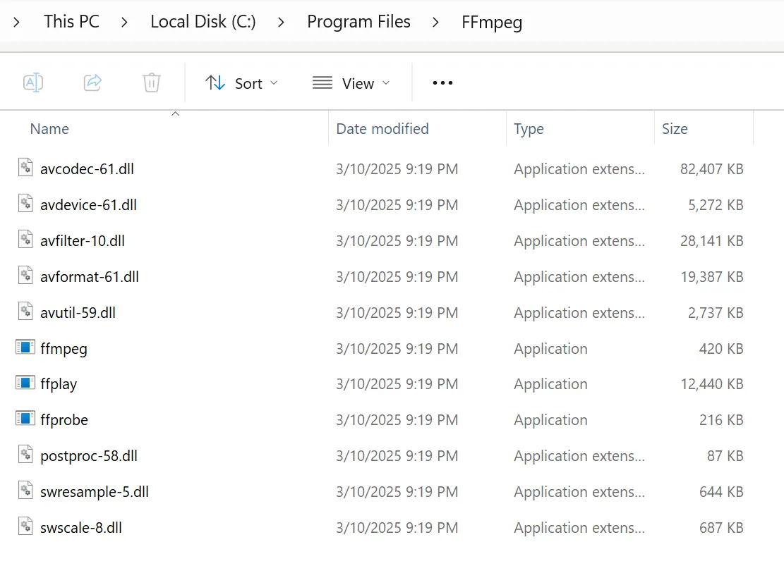
Task: Expand chevron after This PC breadcrumb
Action: point(124,22)
